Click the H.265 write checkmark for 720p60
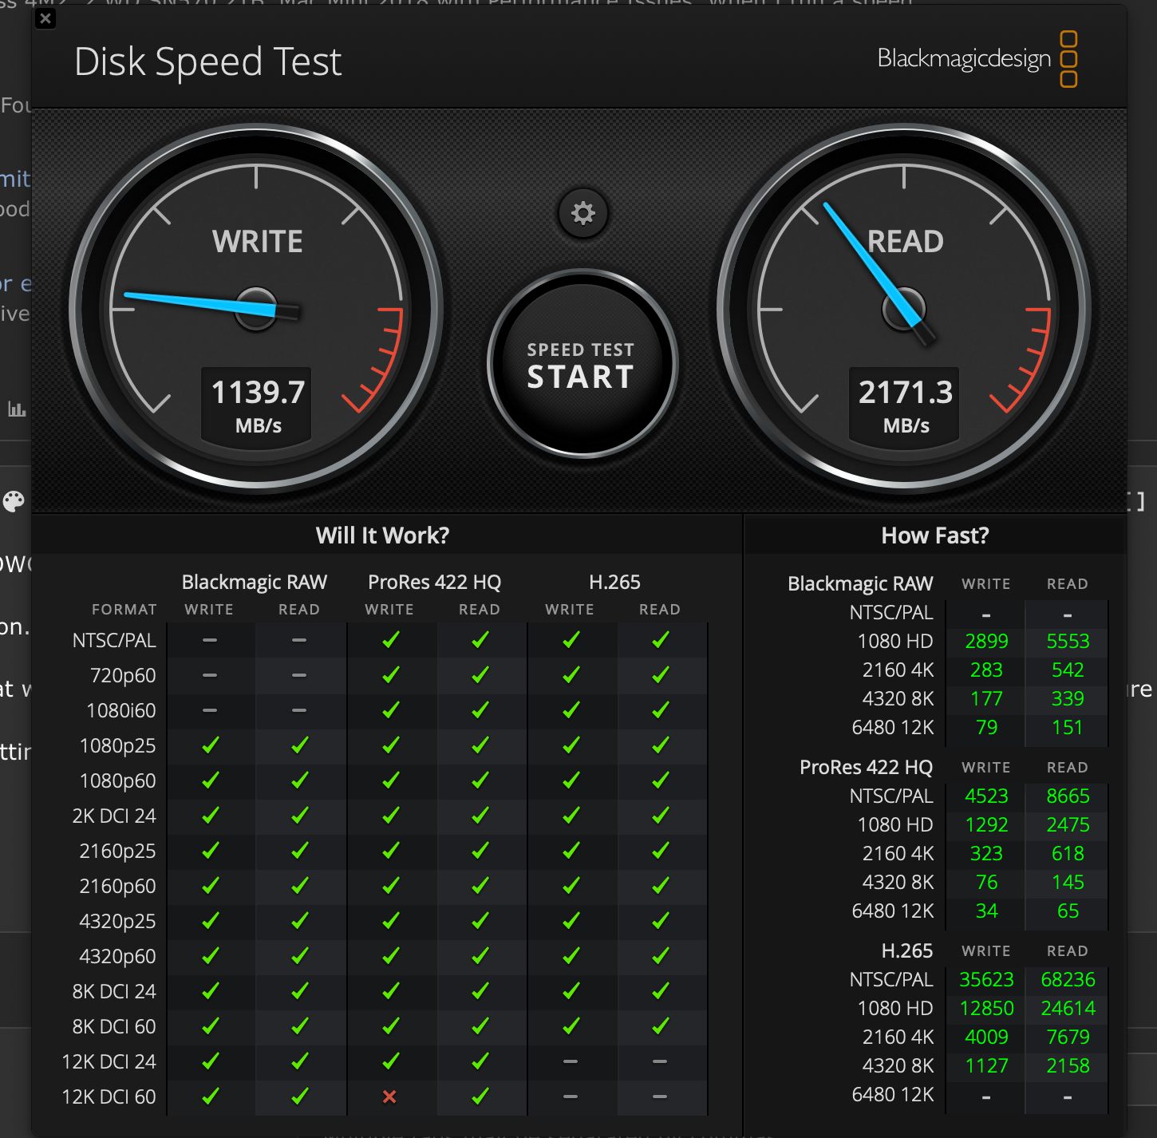The image size is (1157, 1138). coord(571,675)
